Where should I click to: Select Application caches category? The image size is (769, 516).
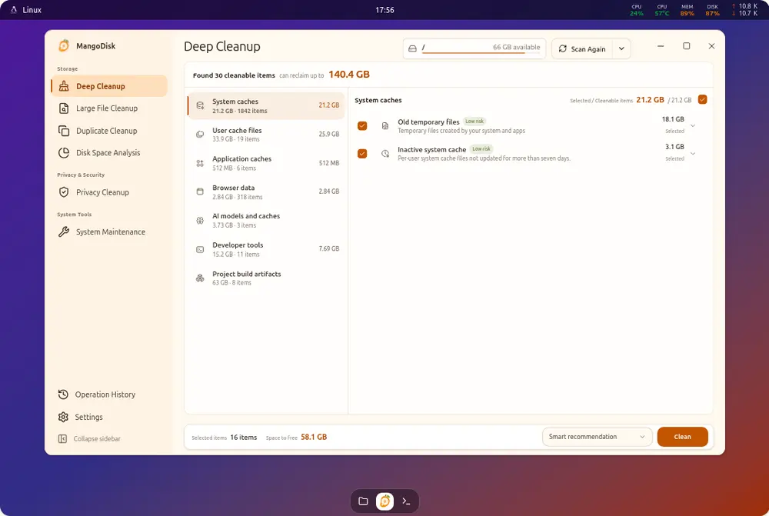coord(266,163)
